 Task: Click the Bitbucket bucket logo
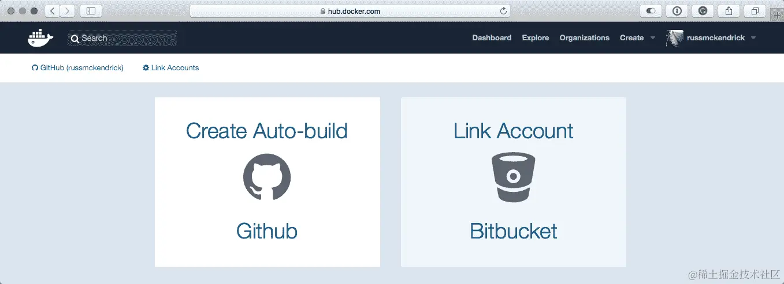tap(513, 177)
